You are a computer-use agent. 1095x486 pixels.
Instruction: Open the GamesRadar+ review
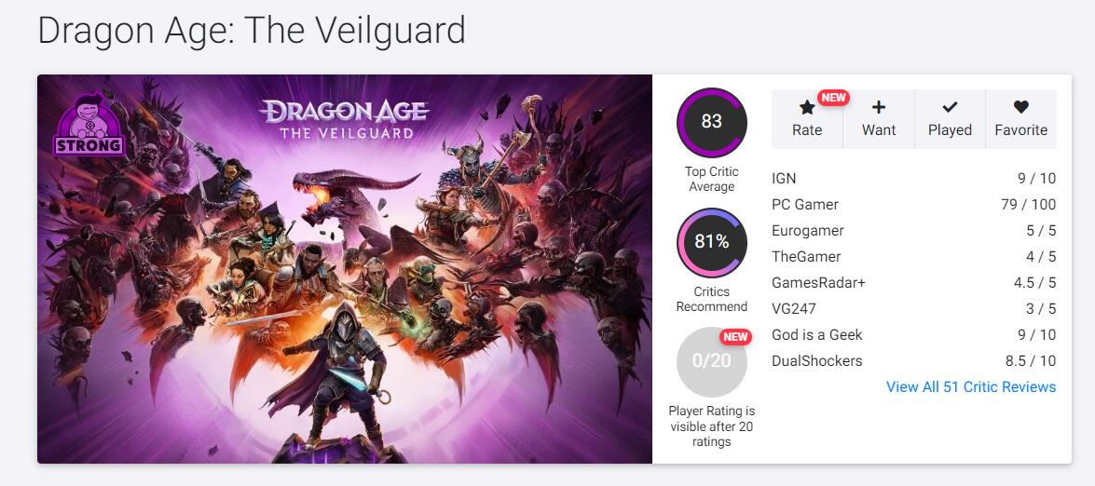click(818, 283)
